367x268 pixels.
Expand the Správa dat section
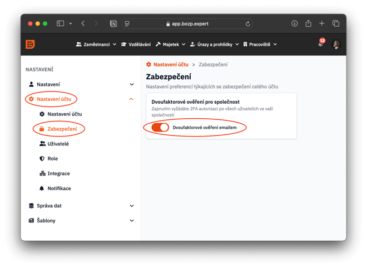coord(131,206)
